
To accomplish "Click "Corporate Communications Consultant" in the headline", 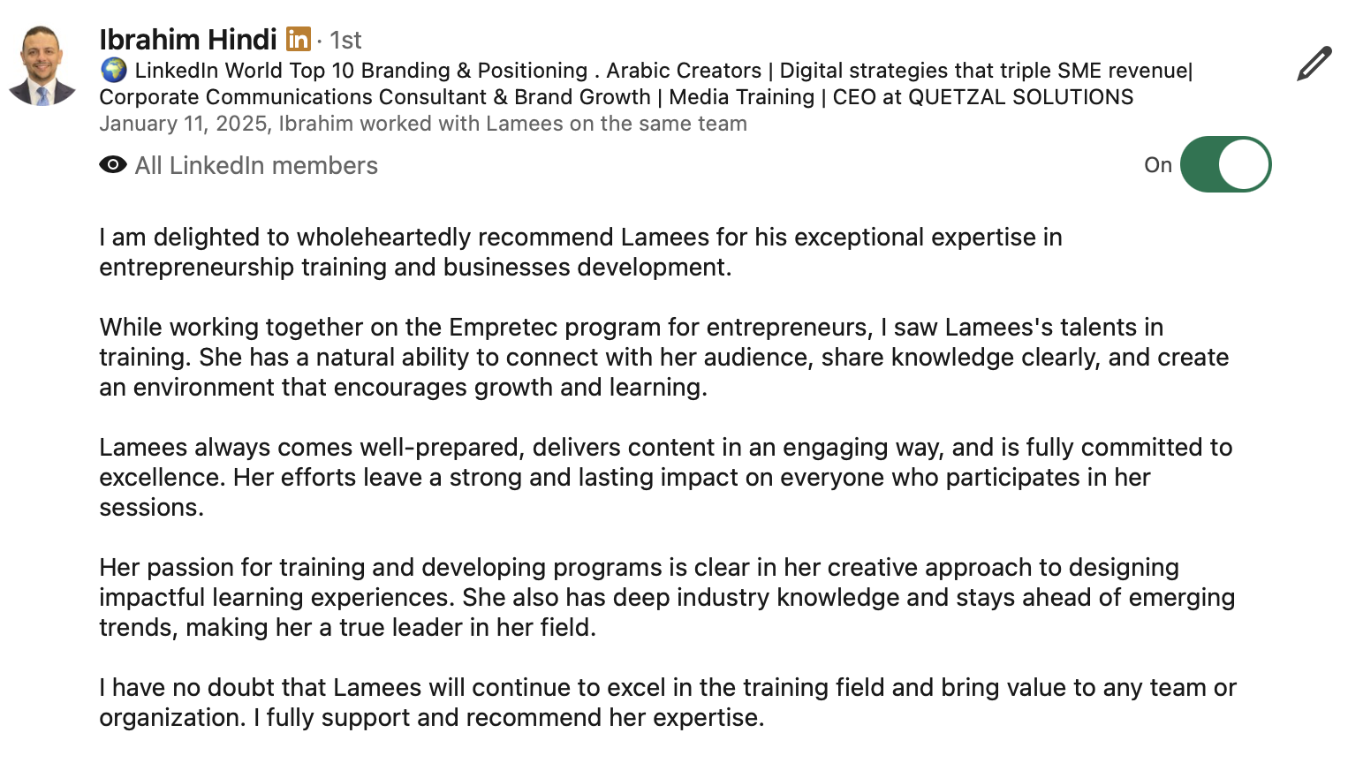I will click(292, 97).
